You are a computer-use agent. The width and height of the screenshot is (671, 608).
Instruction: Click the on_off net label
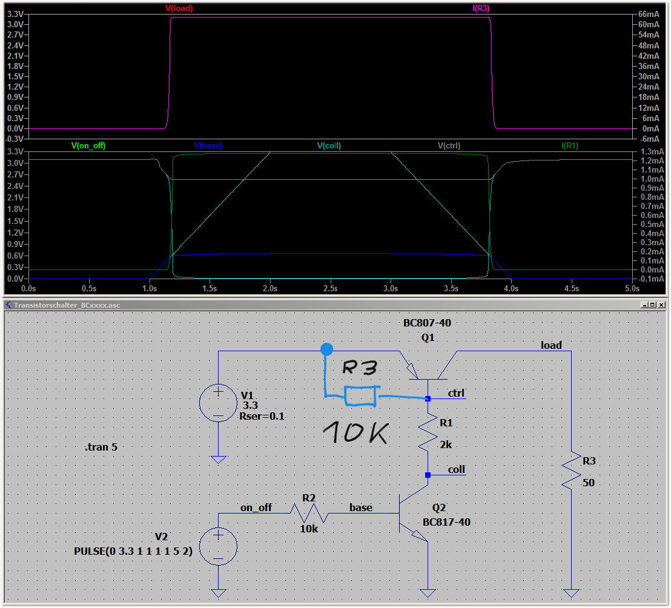click(256, 507)
